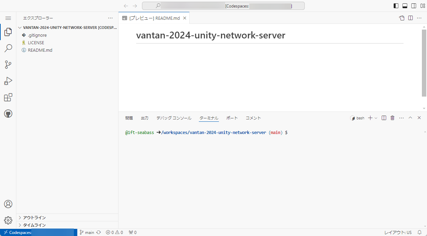
Task: Expand the アウトライン section
Action: 34,218
